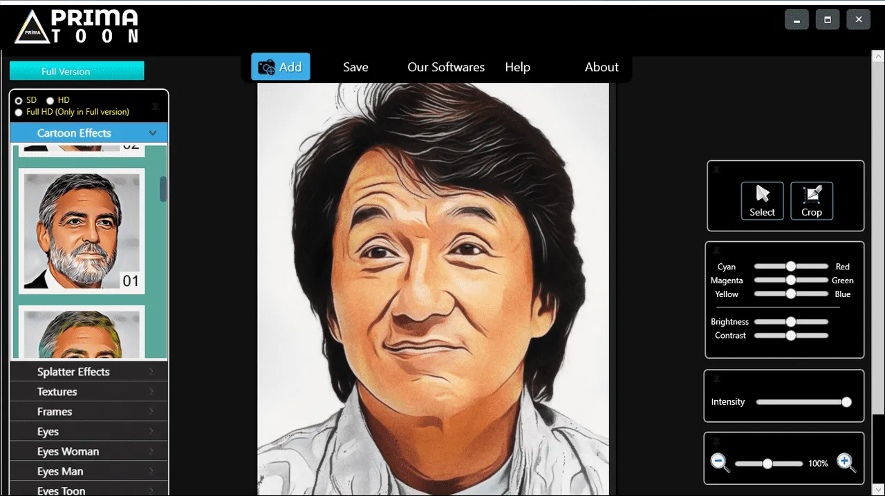This screenshot has width=885, height=496.
Task: Open the Help menu
Action: click(x=517, y=67)
